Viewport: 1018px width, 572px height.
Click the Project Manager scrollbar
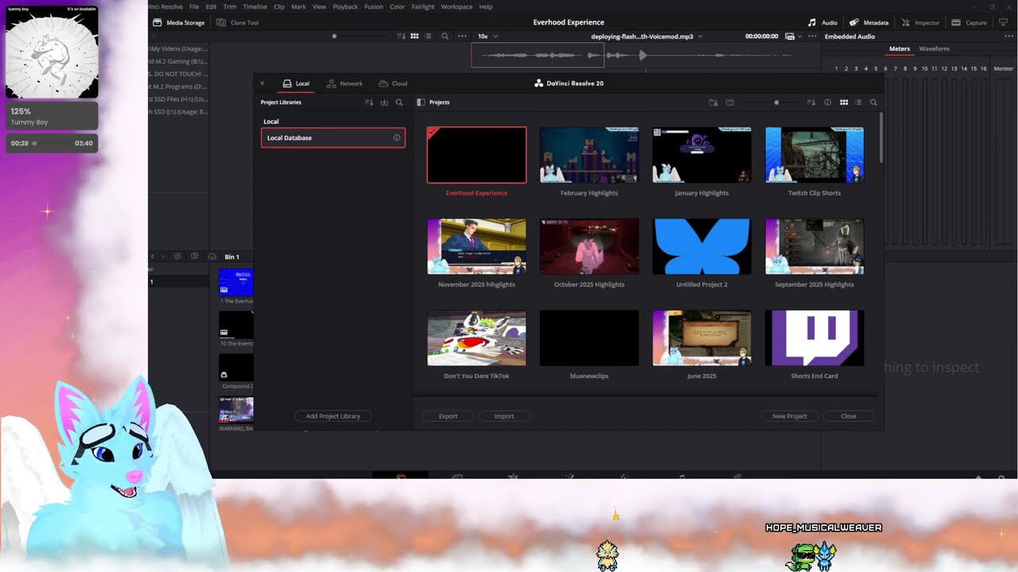[x=880, y=138]
